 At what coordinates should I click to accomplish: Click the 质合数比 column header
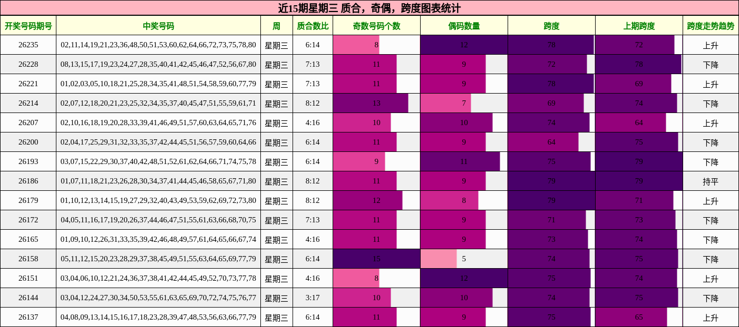(x=313, y=25)
